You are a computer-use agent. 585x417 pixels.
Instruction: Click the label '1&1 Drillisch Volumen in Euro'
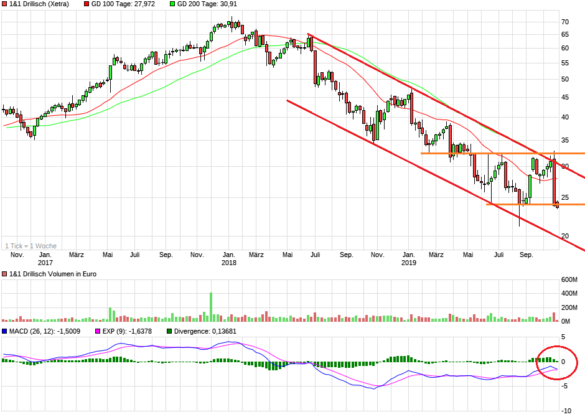53,274
